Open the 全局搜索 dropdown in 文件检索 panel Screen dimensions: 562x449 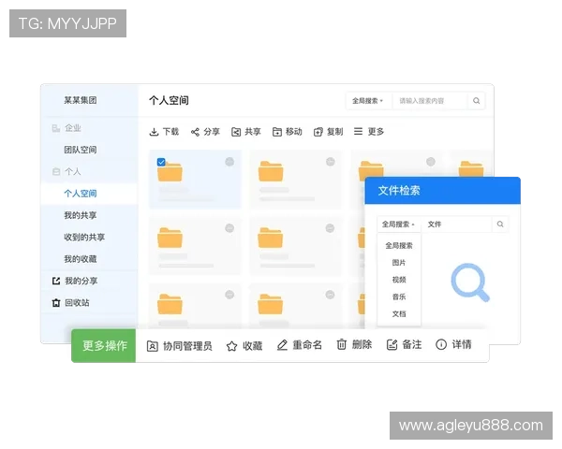(x=399, y=224)
